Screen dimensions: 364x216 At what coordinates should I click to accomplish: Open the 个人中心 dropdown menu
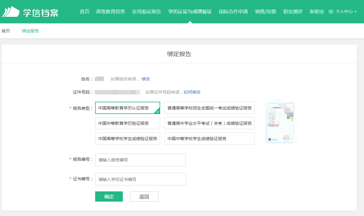(x=344, y=12)
